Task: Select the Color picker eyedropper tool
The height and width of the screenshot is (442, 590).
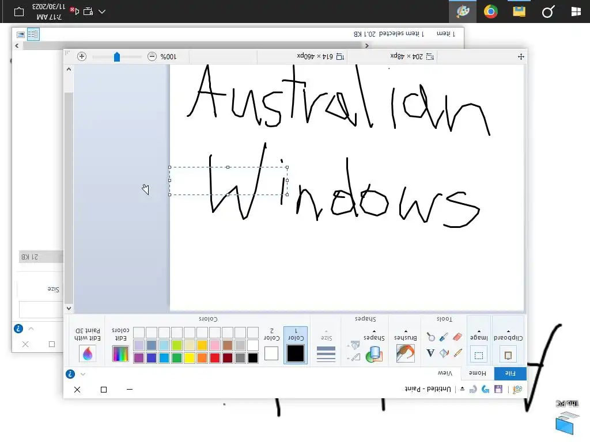Action: [x=444, y=337]
